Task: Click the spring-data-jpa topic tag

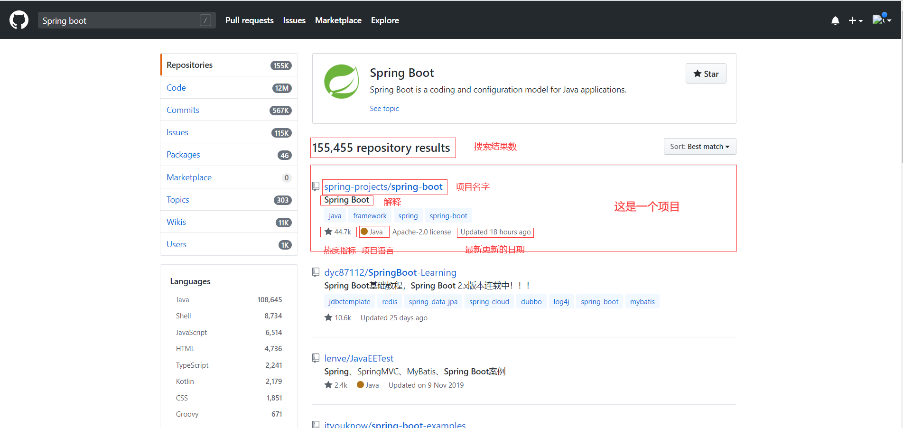Action: tap(433, 302)
